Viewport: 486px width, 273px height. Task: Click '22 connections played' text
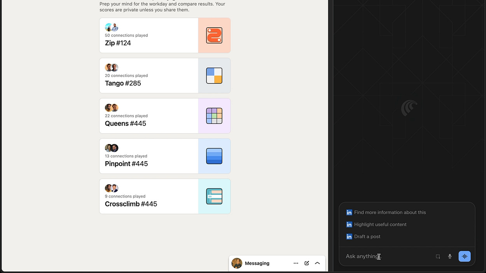[x=126, y=116]
